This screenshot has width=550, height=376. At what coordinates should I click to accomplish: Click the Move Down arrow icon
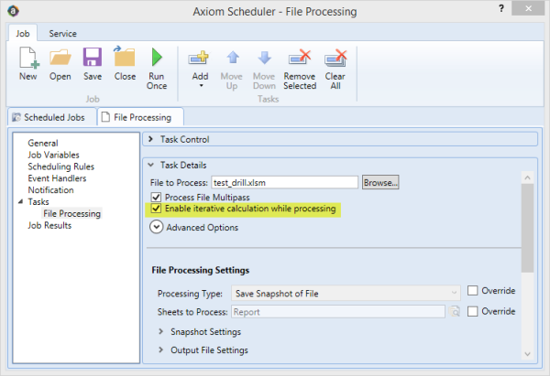pos(264,58)
